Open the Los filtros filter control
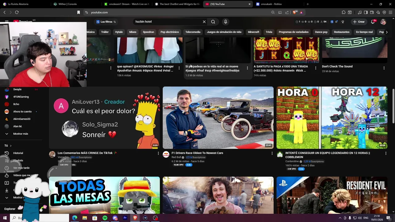This screenshot has width=395, height=222. point(106,22)
